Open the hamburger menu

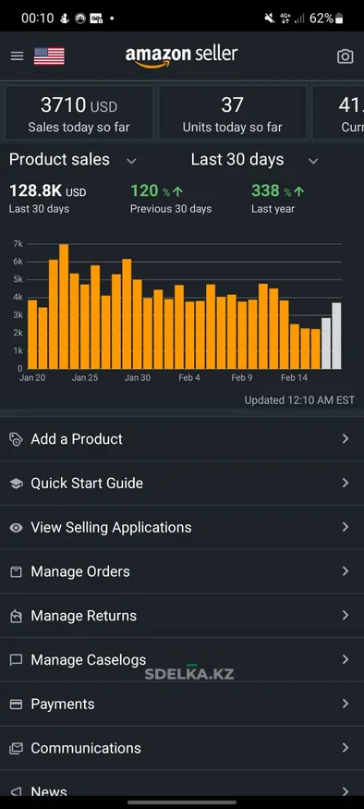click(17, 56)
